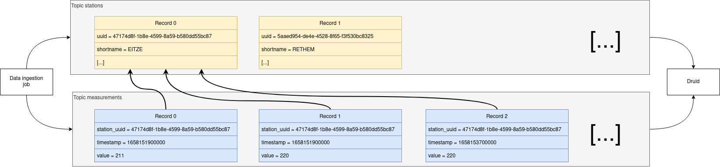The width and height of the screenshot is (720, 167).
Task: Select measurements Record 1 header
Action: coord(330,116)
